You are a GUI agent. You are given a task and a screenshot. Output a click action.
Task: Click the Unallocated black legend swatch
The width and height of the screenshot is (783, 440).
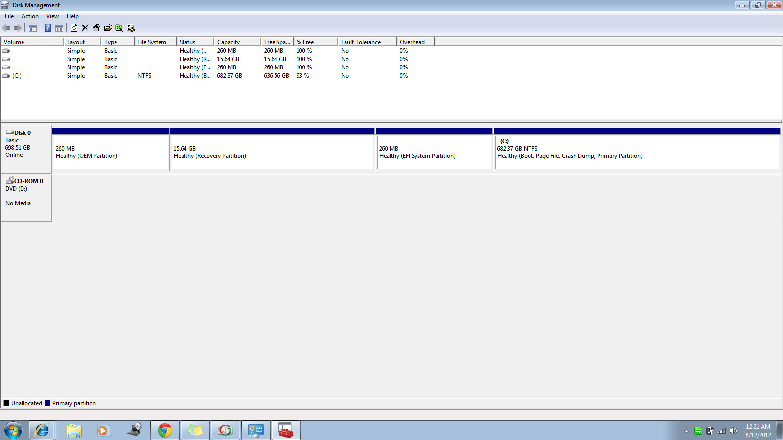6,403
